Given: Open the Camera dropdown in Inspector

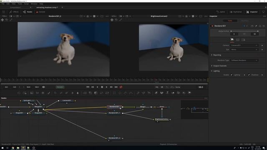Looking at the screenshot, I should point(244,45).
